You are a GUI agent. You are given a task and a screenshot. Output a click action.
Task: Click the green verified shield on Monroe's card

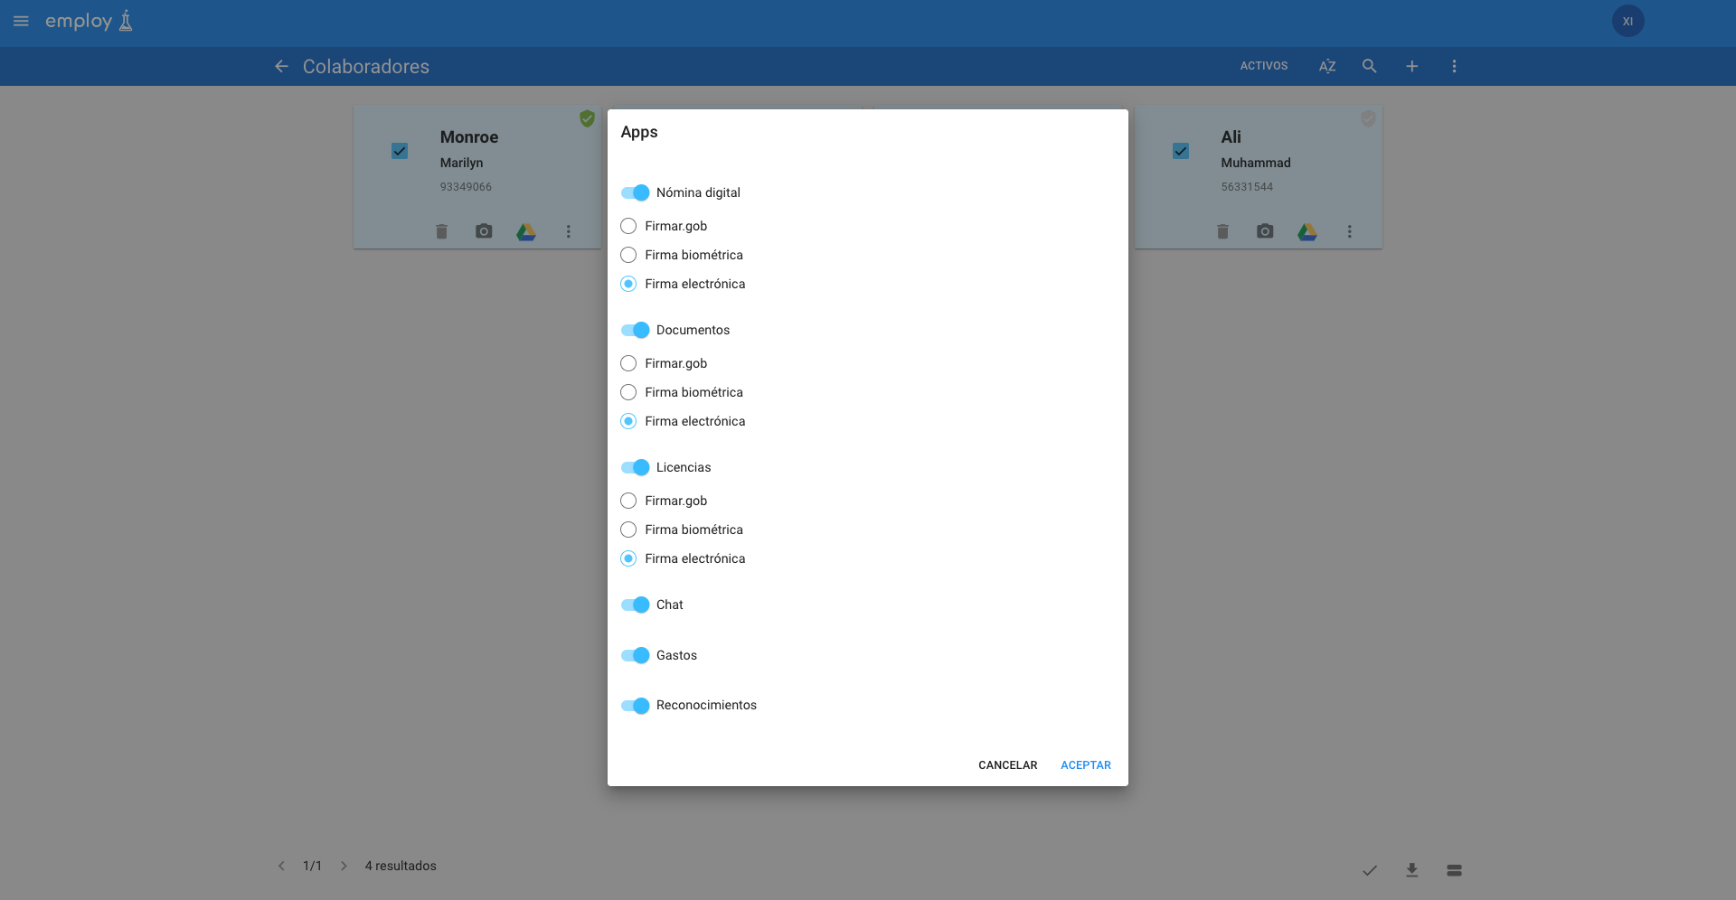click(587, 118)
